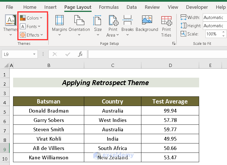Select column D header
Image resolution: width=227 pixels, height=165 pixels.
tap(170, 65)
